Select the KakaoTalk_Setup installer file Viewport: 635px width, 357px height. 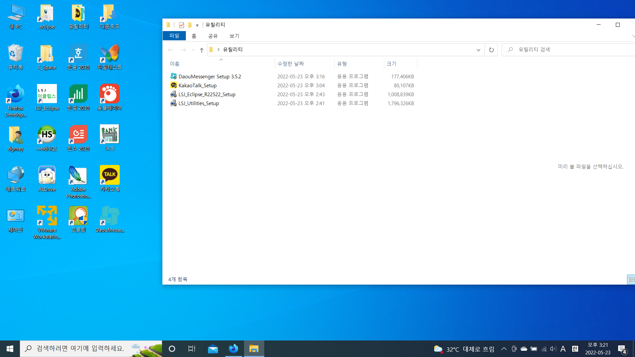(x=197, y=85)
